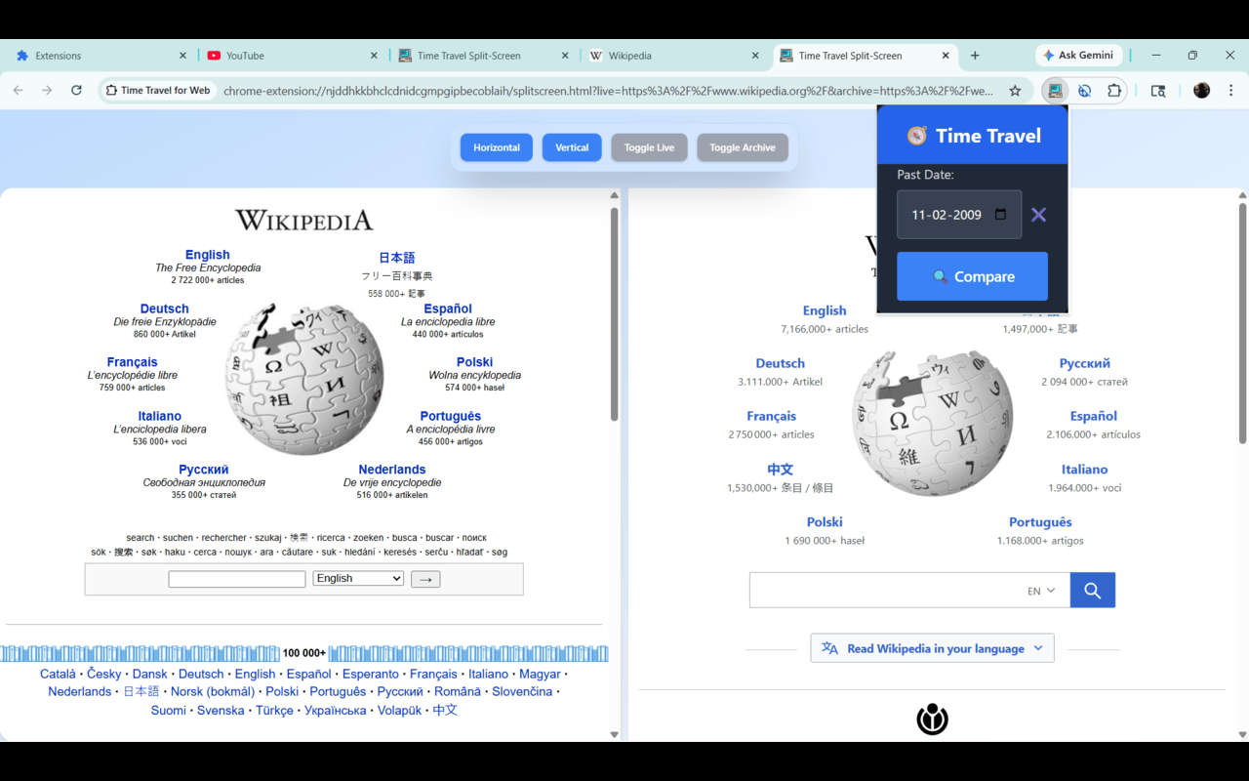The image size is (1249, 781).
Task: Click the right pane vertical scrollbar thumb
Action: [x=1242, y=322]
